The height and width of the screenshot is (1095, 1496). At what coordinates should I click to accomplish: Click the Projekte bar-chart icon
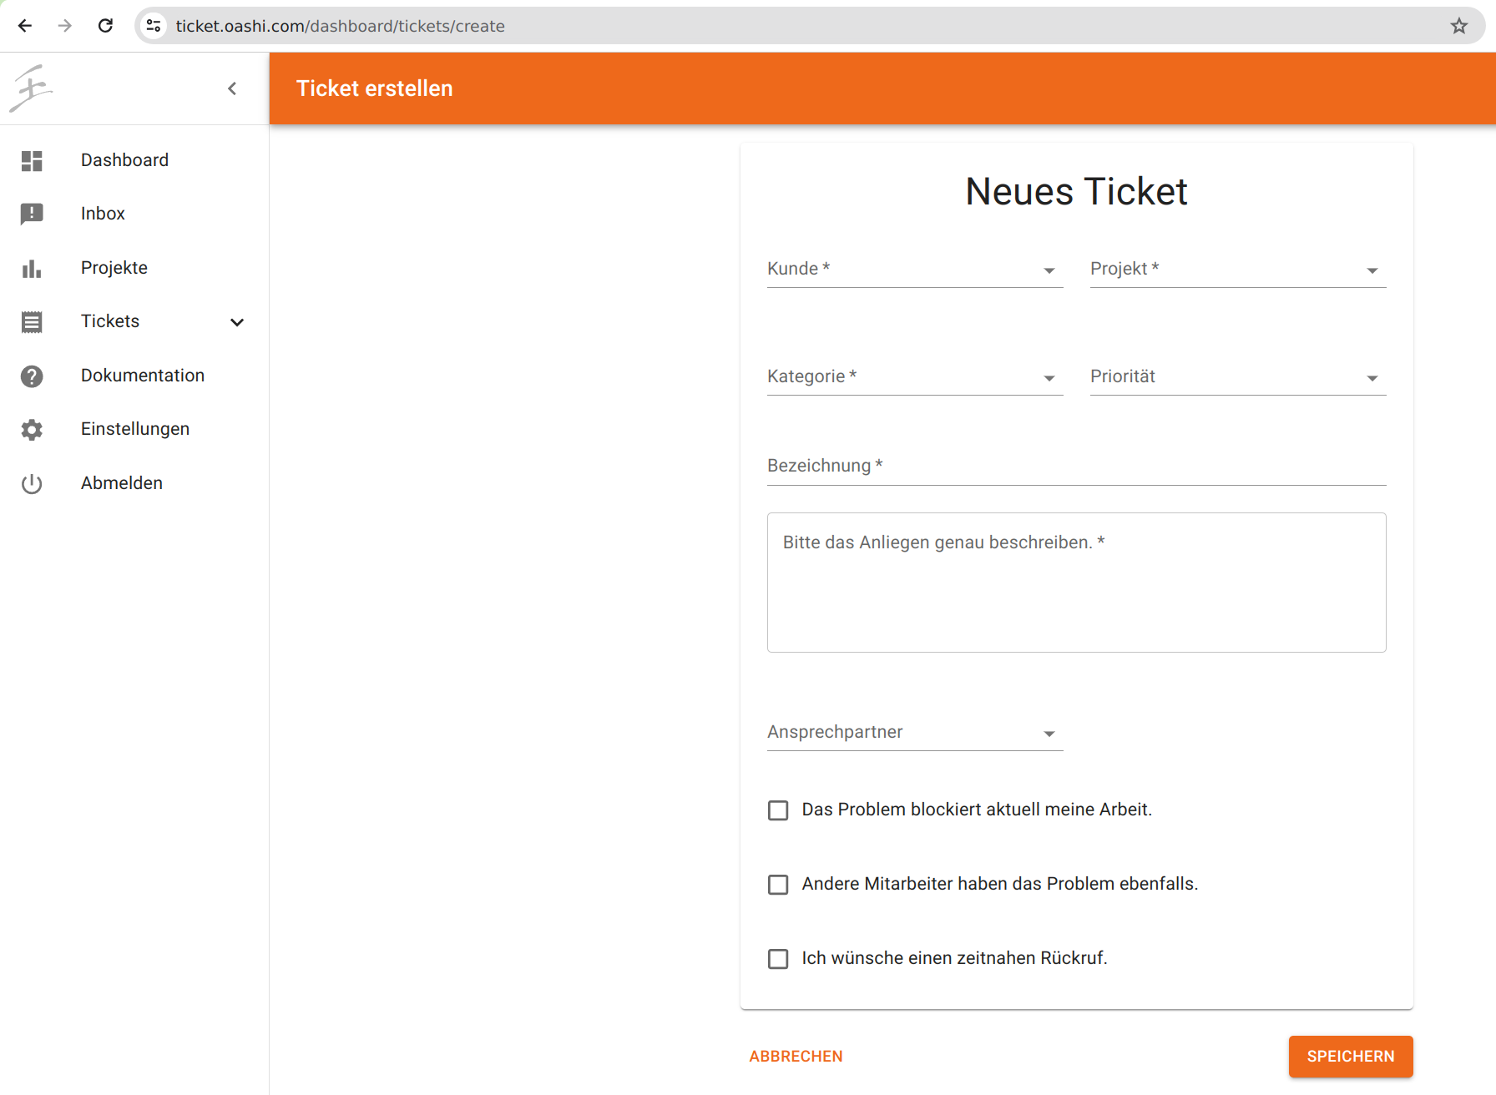[32, 268]
